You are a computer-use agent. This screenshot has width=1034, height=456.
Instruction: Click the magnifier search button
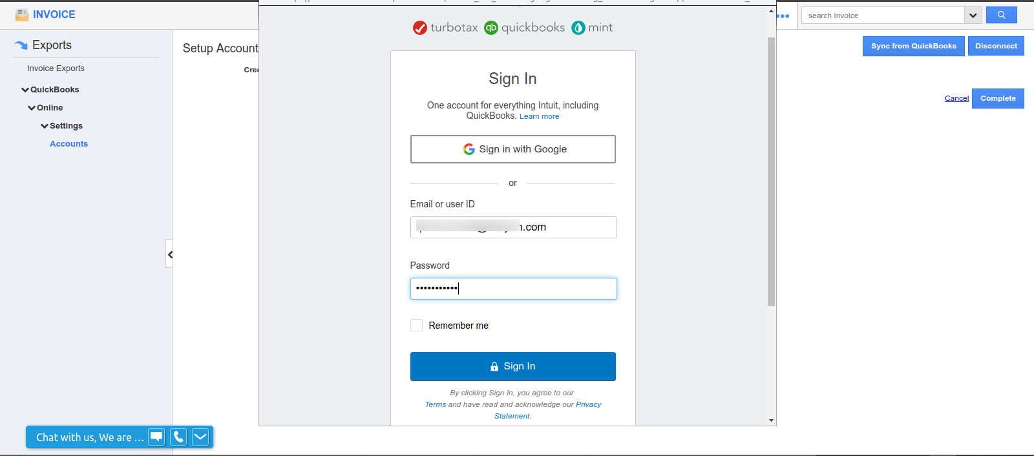tap(1001, 15)
